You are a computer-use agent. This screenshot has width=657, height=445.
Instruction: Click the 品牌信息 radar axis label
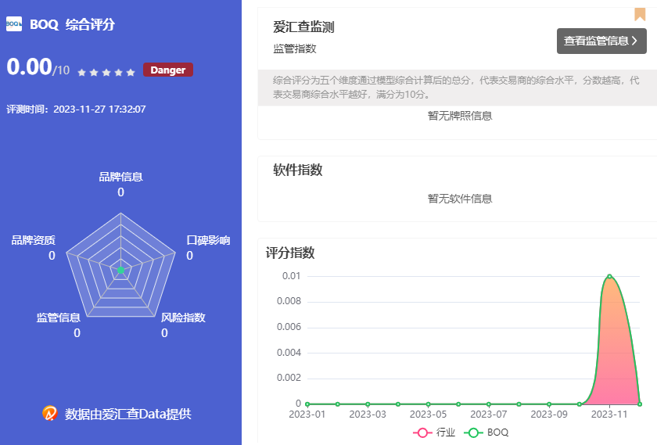(120, 177)
